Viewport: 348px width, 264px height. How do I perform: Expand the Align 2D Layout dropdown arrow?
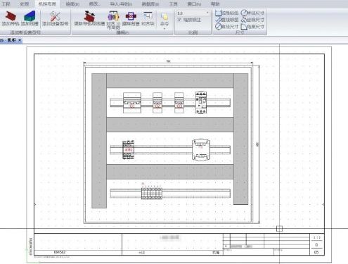click(119, 24)
